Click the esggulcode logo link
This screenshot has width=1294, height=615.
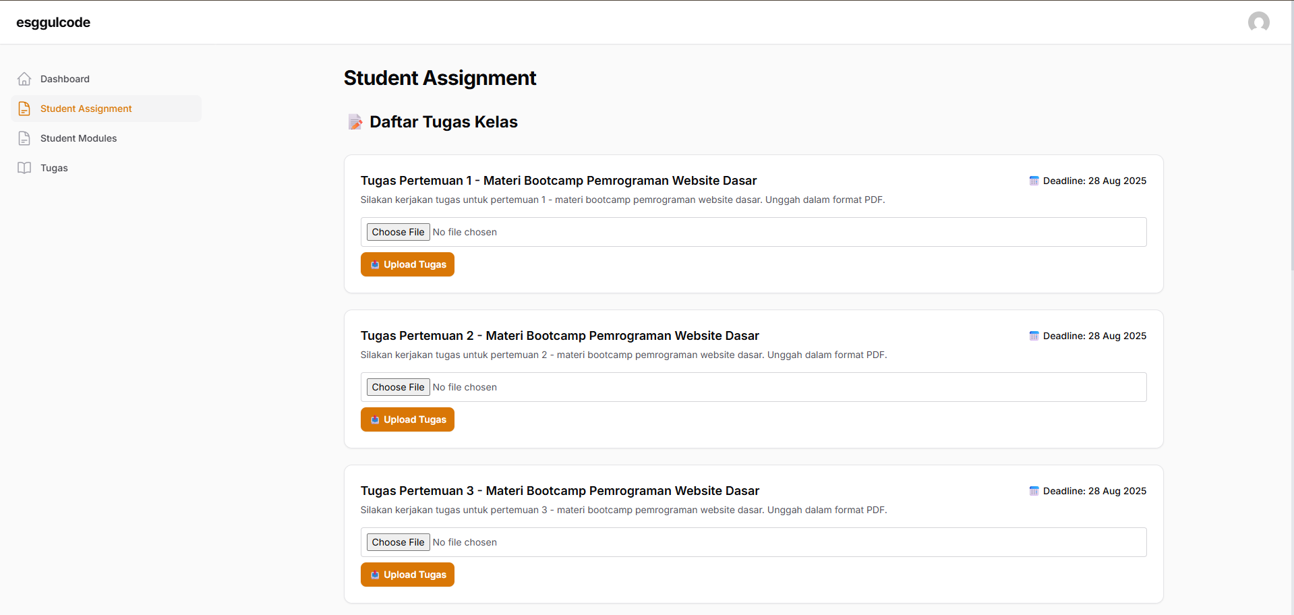[53, 22]
